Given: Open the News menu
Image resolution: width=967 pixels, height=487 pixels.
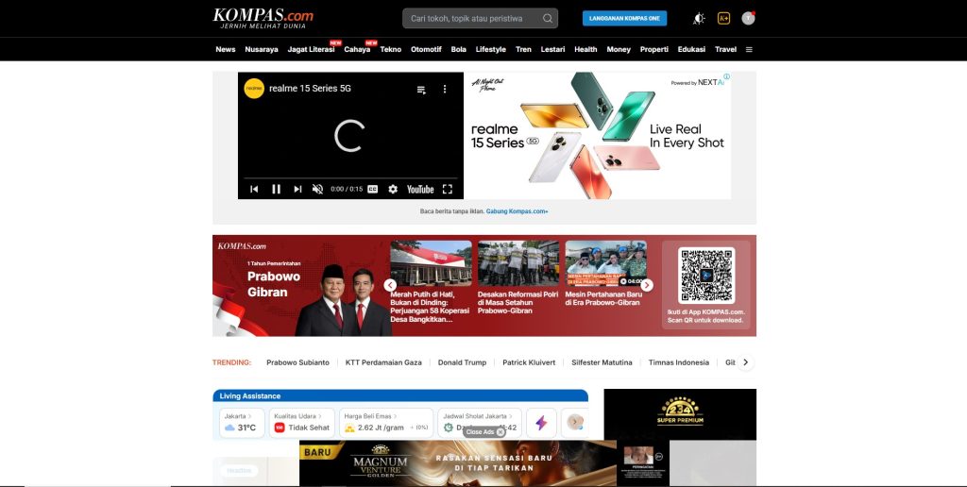Looking at the screenshot, I should (225, 49).
